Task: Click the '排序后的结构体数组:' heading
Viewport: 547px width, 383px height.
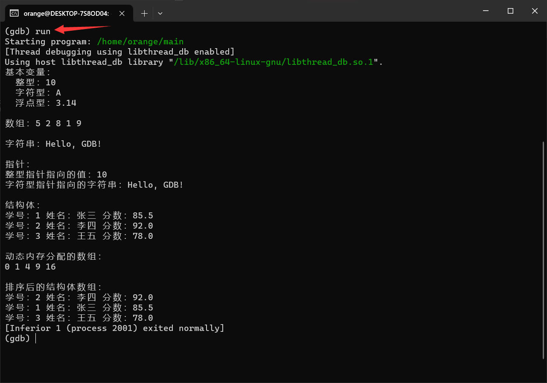Action: (53, 287)
